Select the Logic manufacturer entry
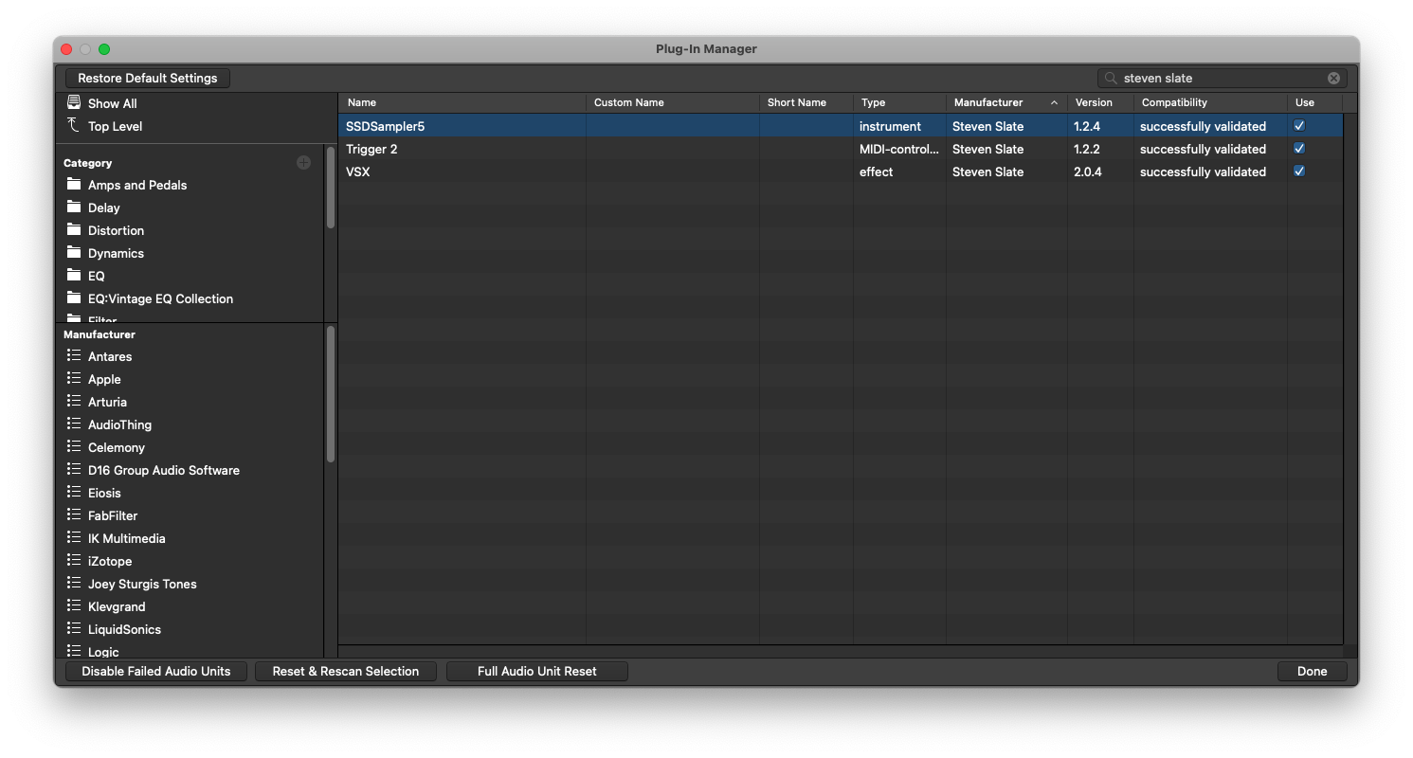Image resolution: width=1413 pixels, height=758 pixels. (103, 652)
